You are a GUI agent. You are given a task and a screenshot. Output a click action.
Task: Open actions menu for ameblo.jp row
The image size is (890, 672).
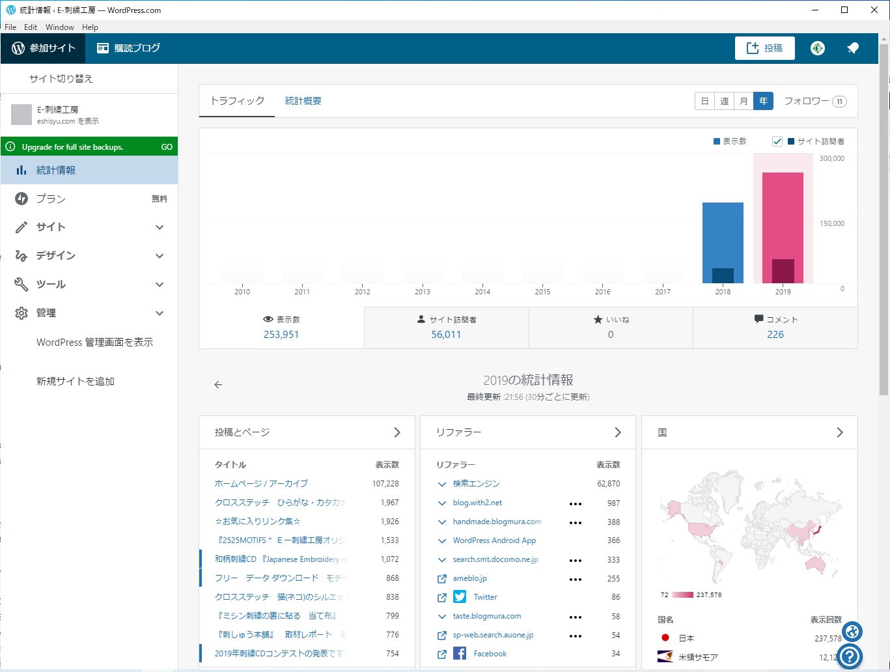click(576, 579)
